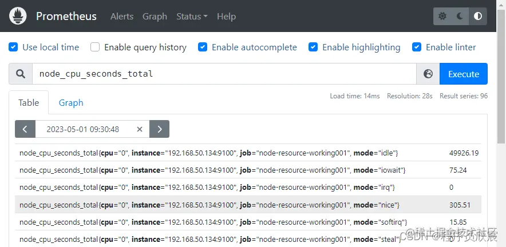The height and width of the screenshot is (247, 506).
Task: Disable the Use local time checkbox
Action: point(14,47)
